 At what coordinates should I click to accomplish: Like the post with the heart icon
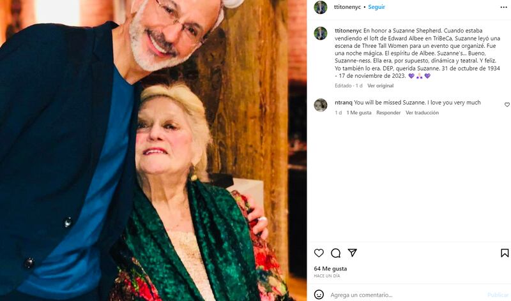[319, 253]
